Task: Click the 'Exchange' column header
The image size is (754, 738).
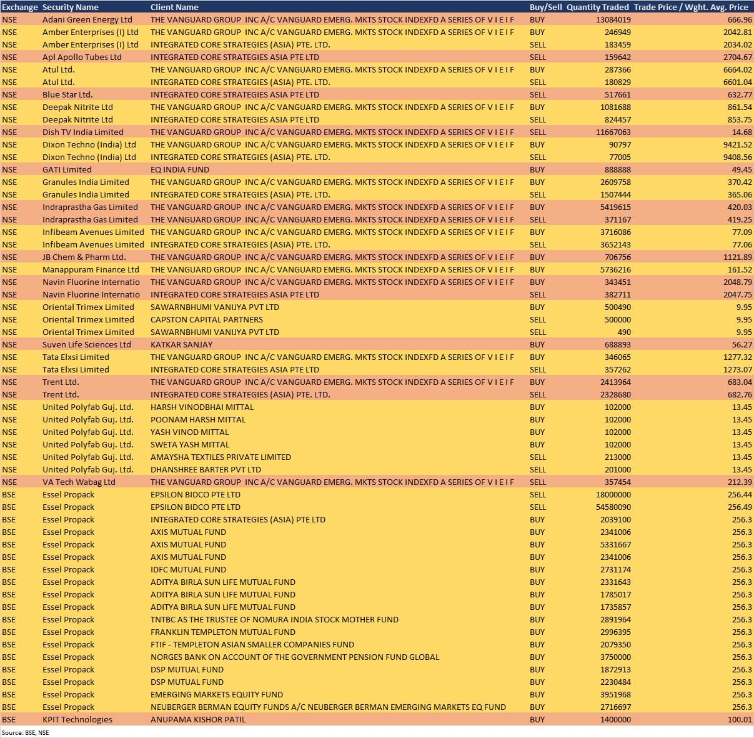Action: coord(20,7)
